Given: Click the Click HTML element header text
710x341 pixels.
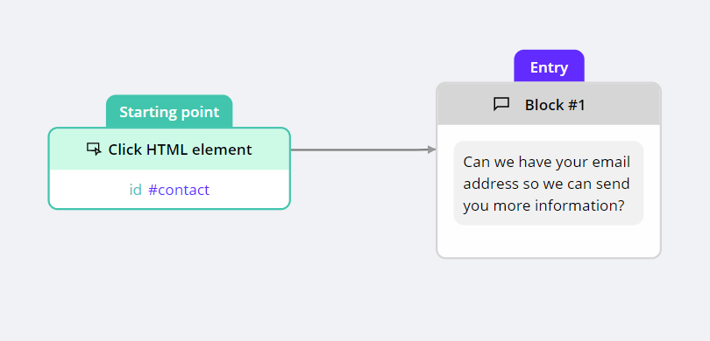Looking at the screenshot, I should [x=180, y=150].
